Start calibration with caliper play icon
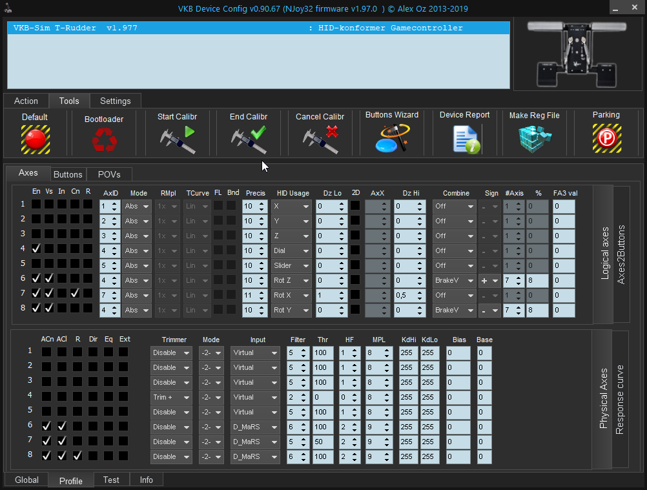Image resolution: width=647 pixels, height=490 pixels. pyautogui.click(x=178, y=140)
